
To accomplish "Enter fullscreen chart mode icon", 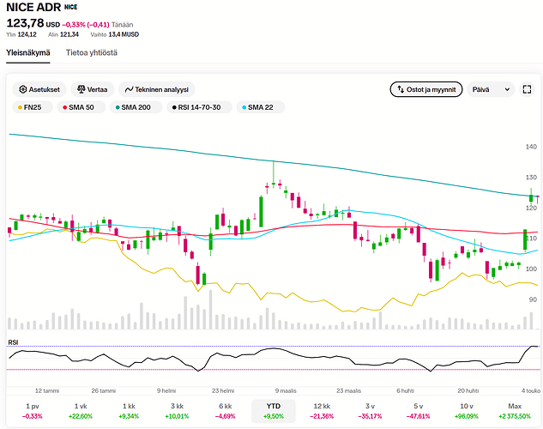I will click(x=527, y=89).
